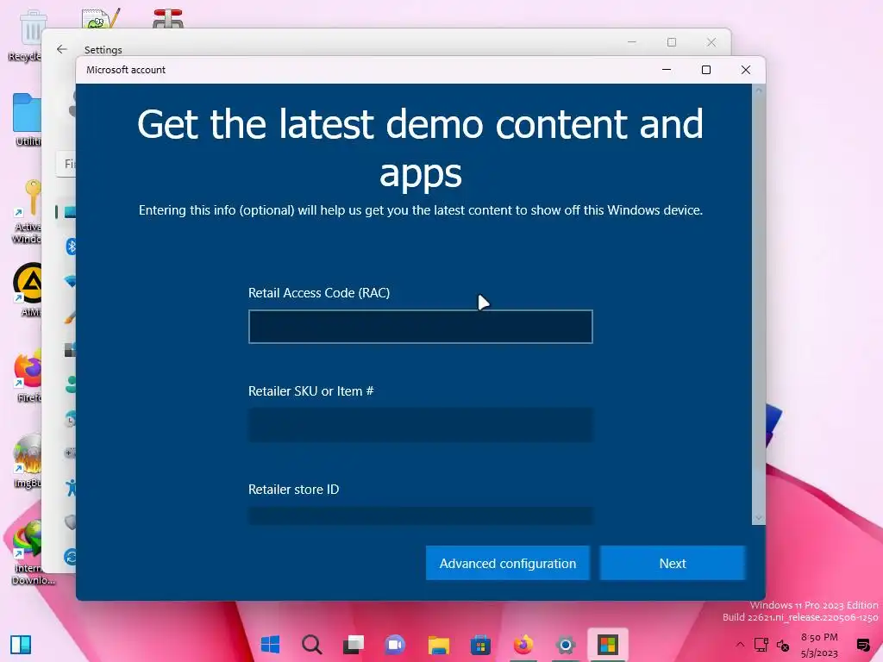Open Microsoft Store from taskbar
The width and height of the screenshot is (883, 662).
(x=480, y=645)
